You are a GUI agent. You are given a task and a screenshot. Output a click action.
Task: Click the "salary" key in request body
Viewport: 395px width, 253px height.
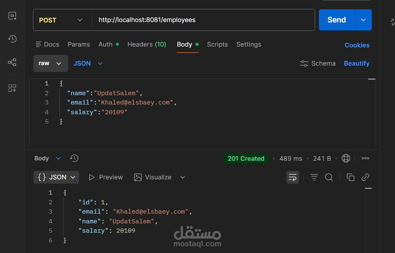click(x=82, y=112)
